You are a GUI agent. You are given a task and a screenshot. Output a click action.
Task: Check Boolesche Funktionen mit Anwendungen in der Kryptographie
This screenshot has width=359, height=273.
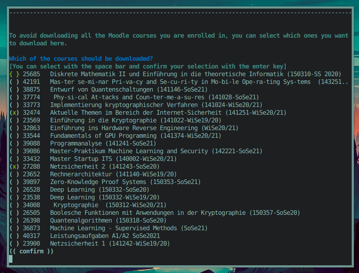pyautogui.click(x=12, y=213)
